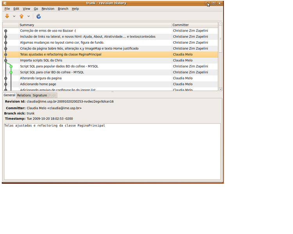Click the graph node of 'Alterando largura da pagina' row
Image resolution: width=293 pixels, height=234 pixels.
pos(6,78)
